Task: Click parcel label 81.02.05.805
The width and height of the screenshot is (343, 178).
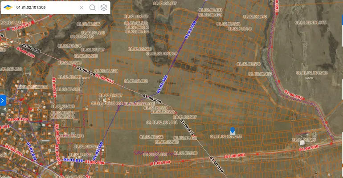Action: coord(69,63)
